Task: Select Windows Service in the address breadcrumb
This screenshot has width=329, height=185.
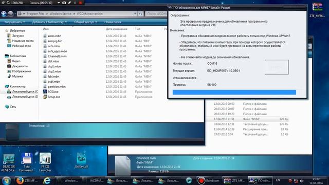Action: (61, 14)
